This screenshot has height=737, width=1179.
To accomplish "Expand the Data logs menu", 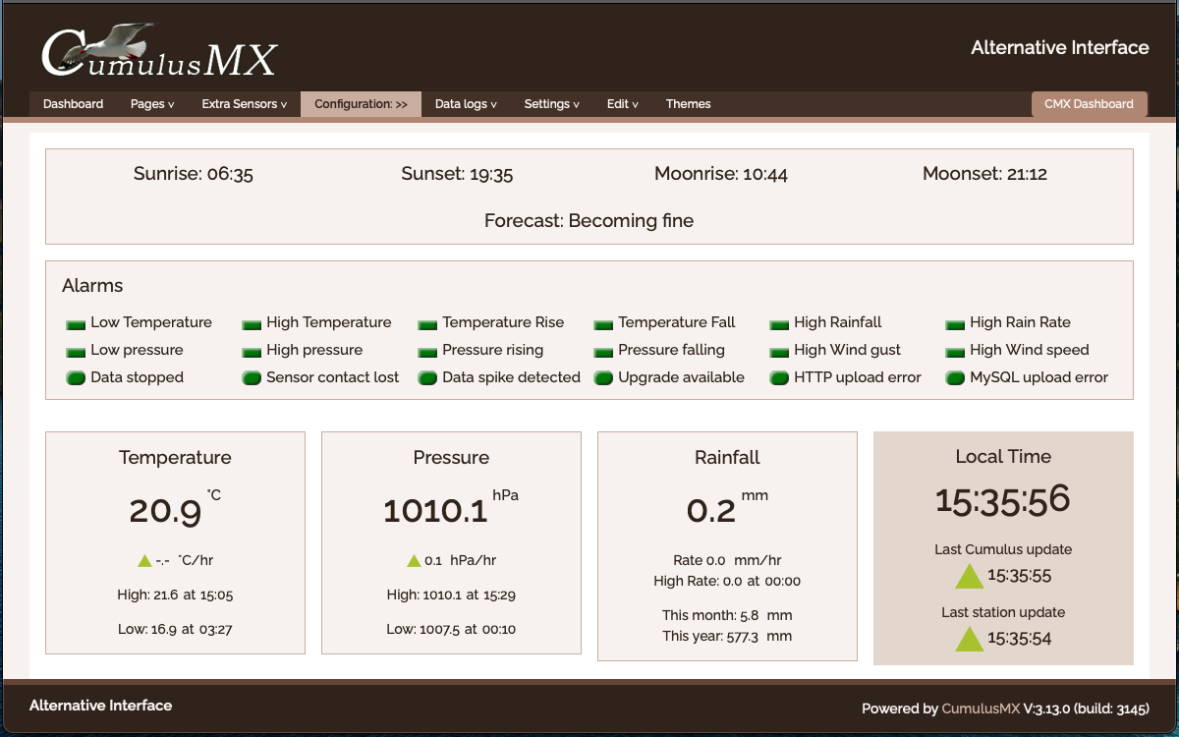I will click(466, 104).
